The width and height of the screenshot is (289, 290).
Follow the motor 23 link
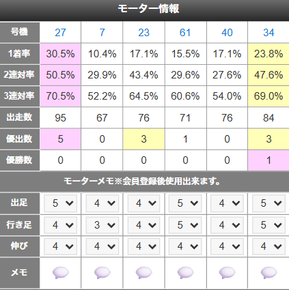[143, 33]
